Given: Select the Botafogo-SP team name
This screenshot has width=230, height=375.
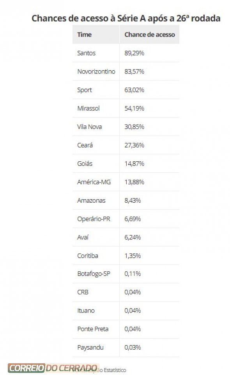Looking at the screenshot, I should click(x=94, y=274).
